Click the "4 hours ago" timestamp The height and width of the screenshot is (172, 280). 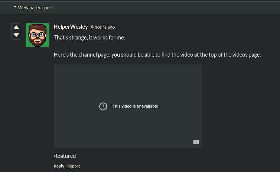tap(103, 27)
